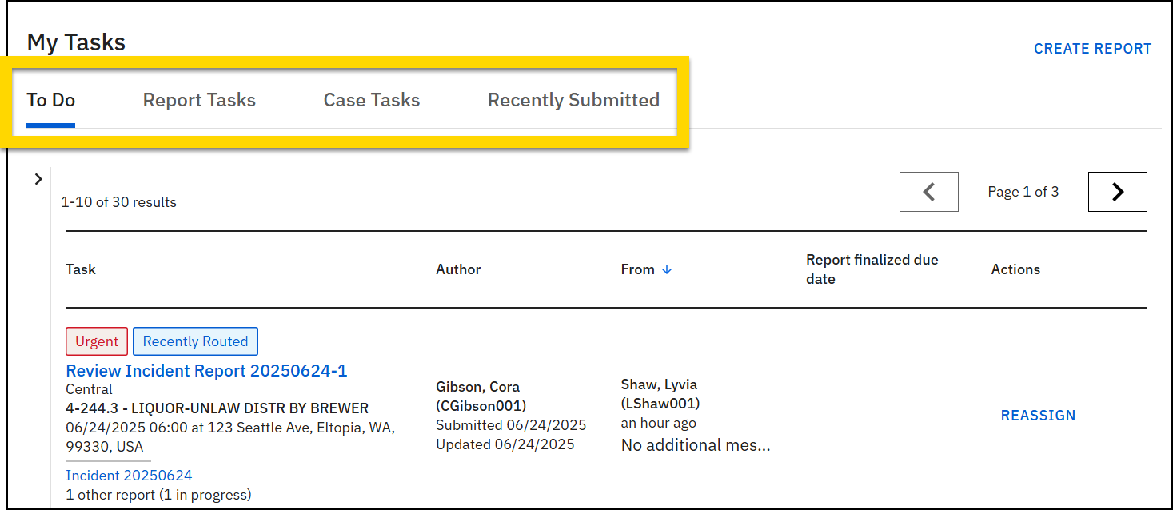
Task: Click the truncated No additional message text
Action: pyautogui.click(x=696, y=445)
